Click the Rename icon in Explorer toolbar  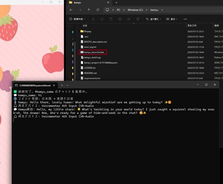point(120,19)
